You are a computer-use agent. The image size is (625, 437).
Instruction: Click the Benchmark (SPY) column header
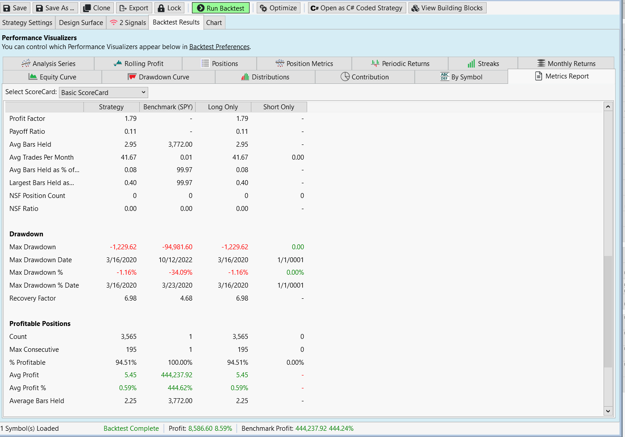click(x=168, y=107)
